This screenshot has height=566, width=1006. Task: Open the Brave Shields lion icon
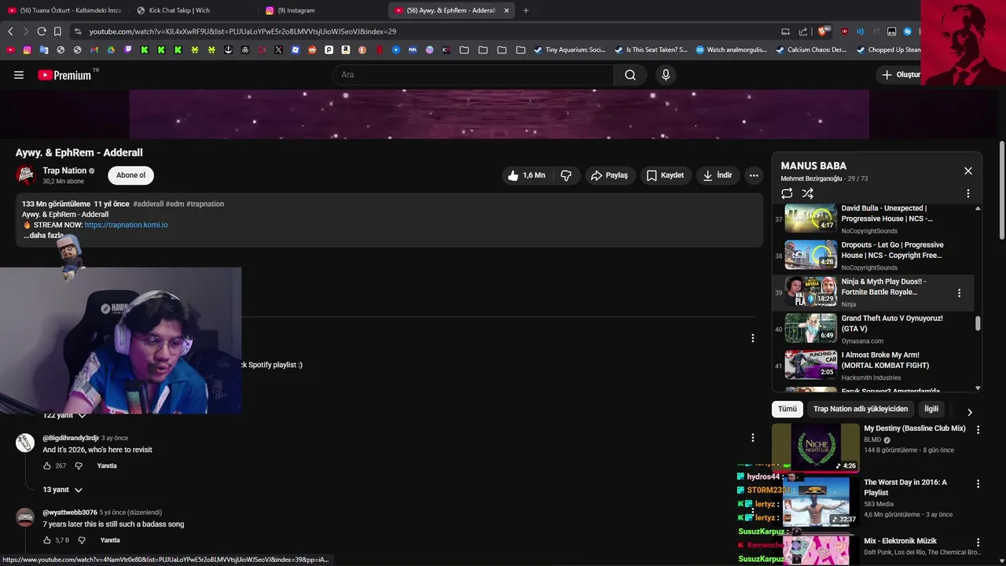click(823, 31)
